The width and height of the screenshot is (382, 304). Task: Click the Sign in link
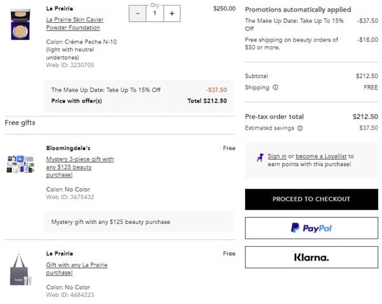pos(277,156)
